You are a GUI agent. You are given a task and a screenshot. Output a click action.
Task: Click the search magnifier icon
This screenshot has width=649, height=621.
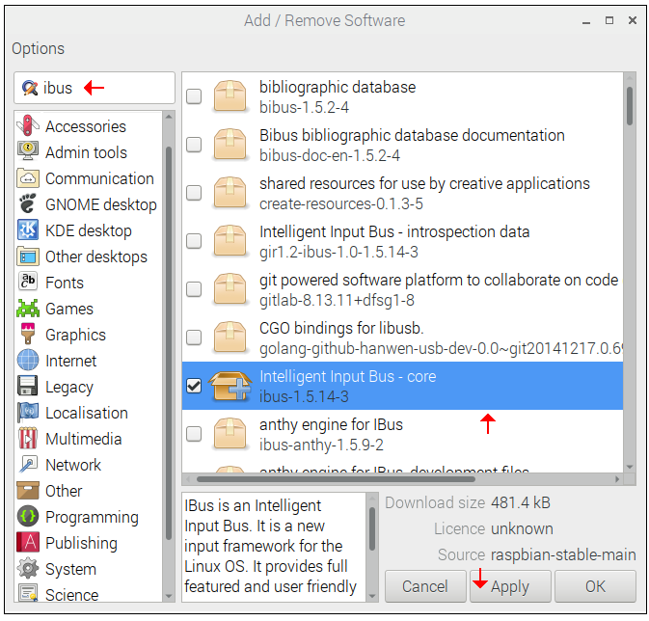pos(30,88)
